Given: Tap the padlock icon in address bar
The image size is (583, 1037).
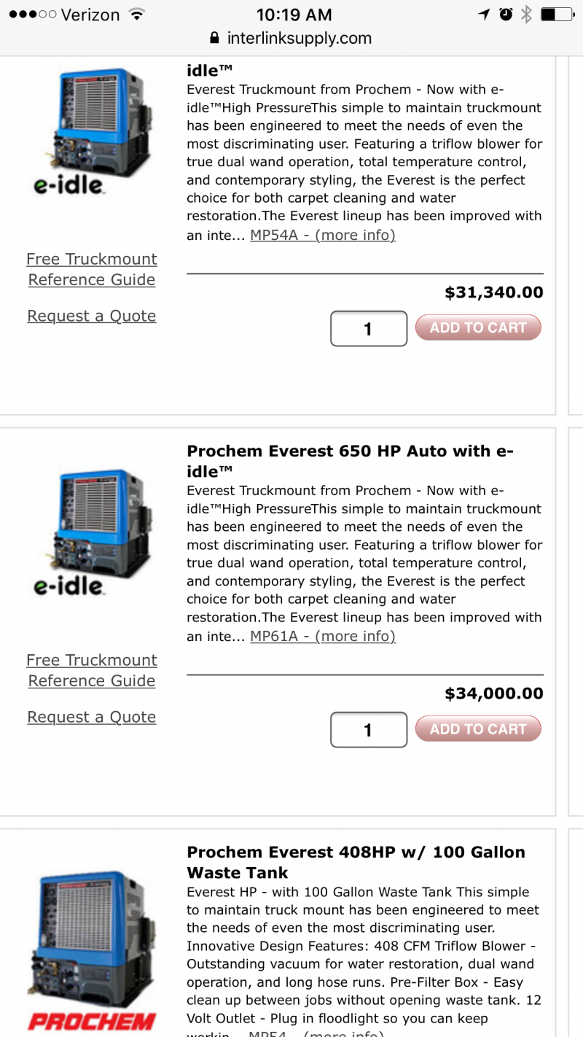Looking at the screenshot, I should point(214,38).
